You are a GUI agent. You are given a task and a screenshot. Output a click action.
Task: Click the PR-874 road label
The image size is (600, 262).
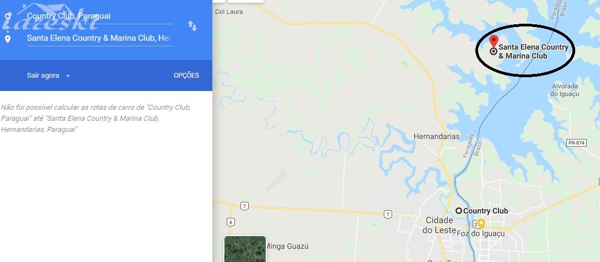click(577, 143)
